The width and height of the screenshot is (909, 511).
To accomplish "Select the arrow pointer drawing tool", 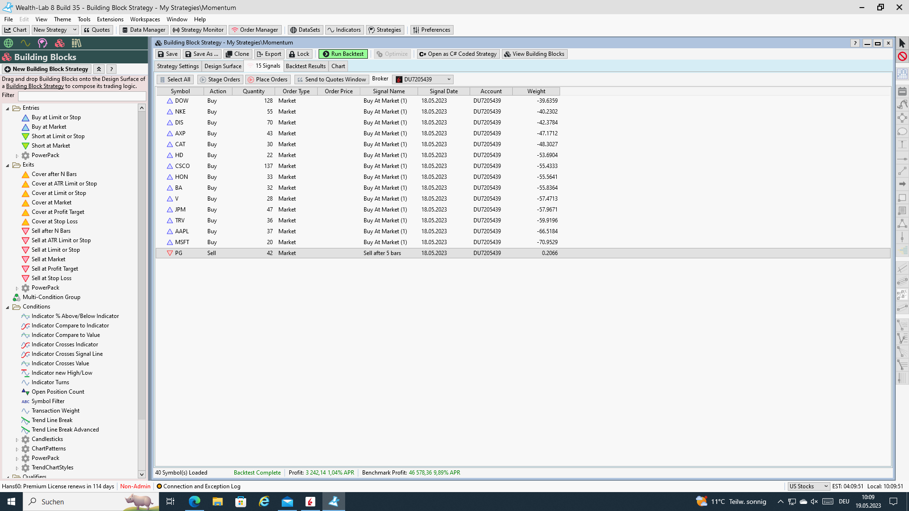I will (902, 43).
